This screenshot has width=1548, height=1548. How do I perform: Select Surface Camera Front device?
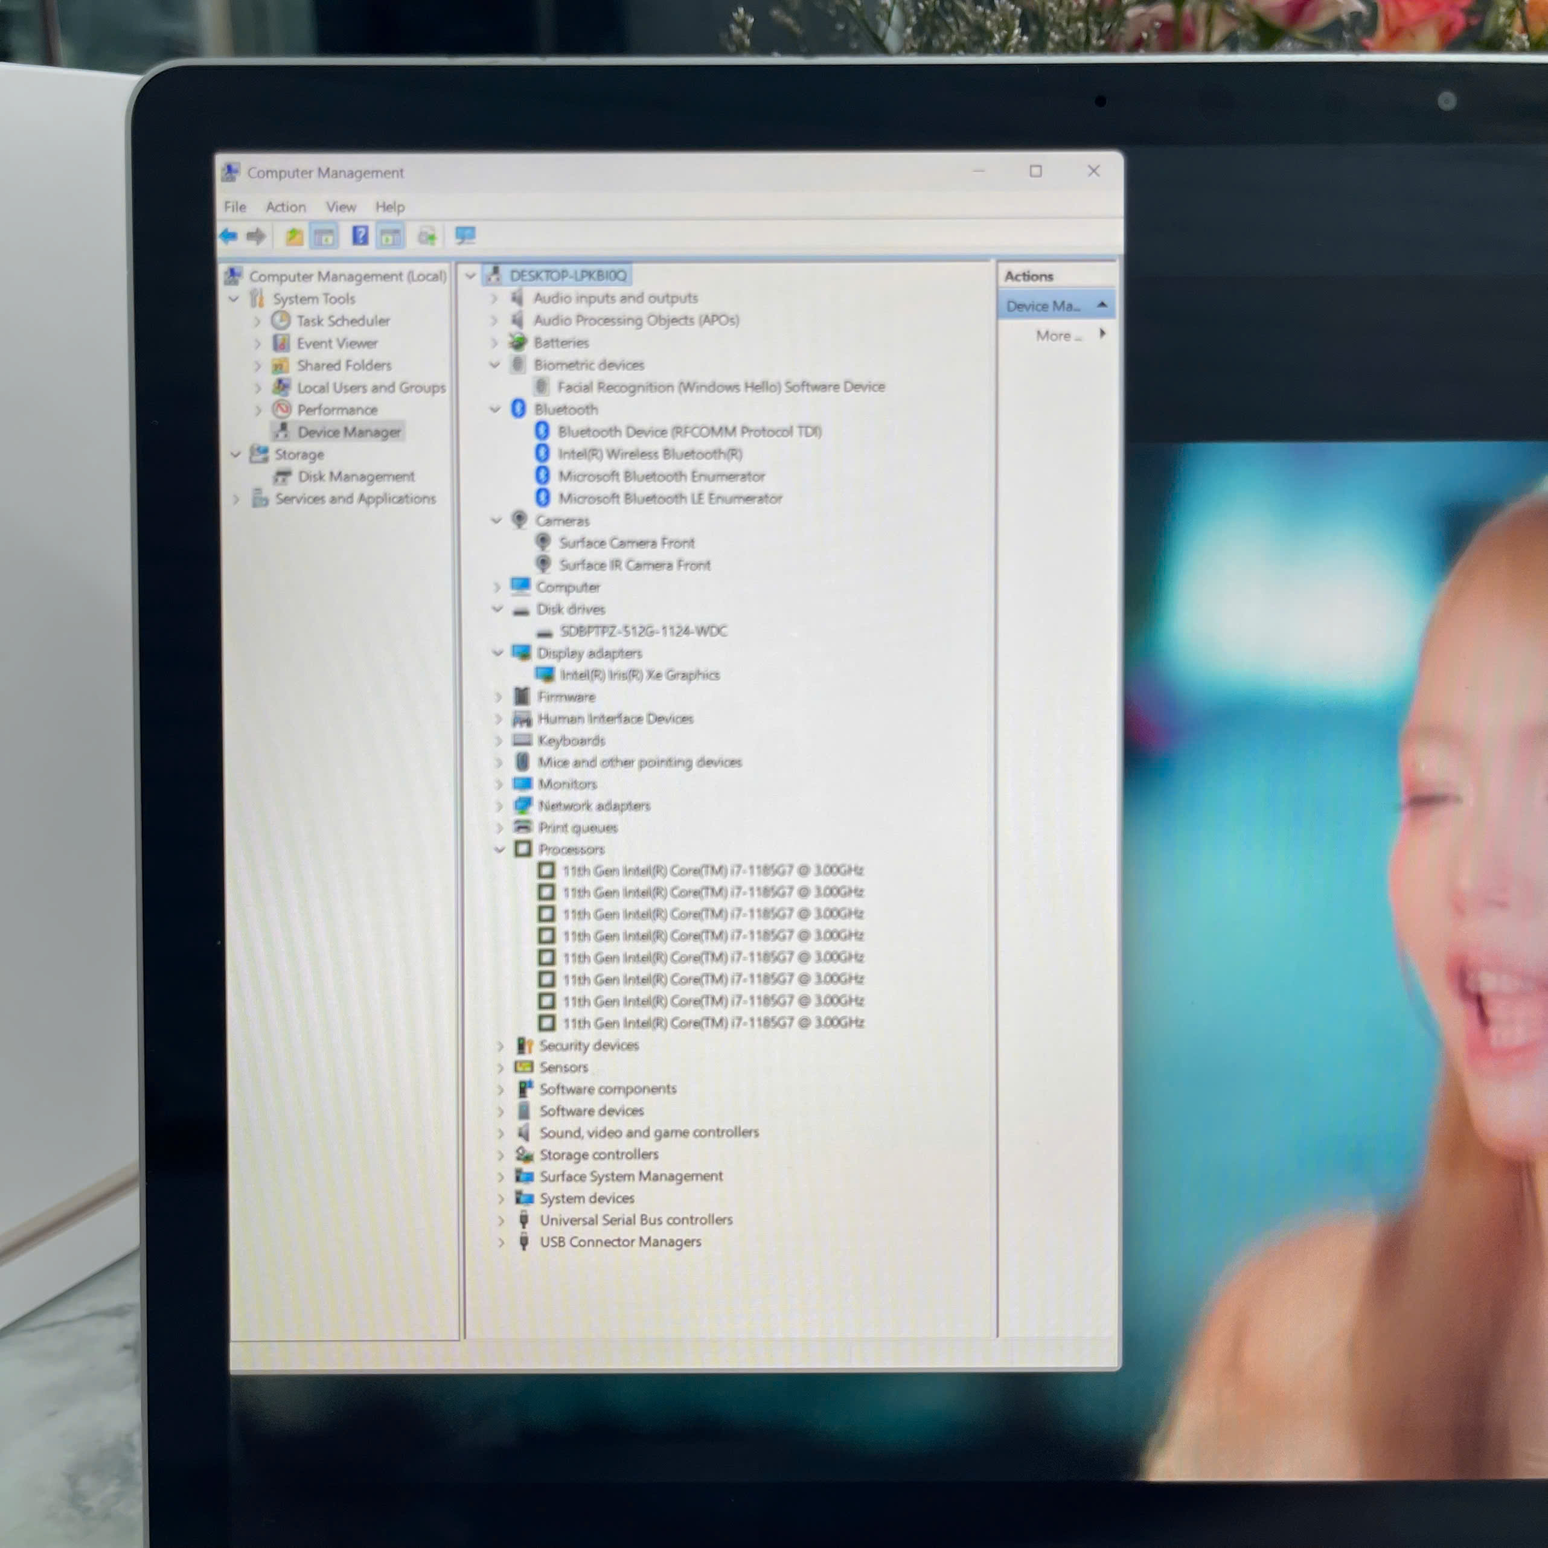click(x=627, y=542)
